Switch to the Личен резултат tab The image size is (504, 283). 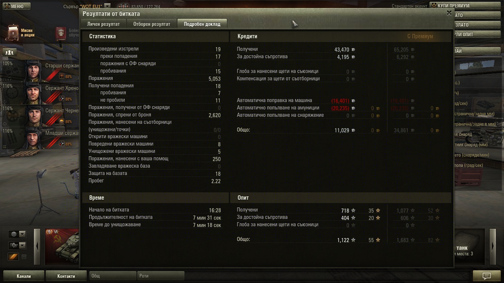coord(103,24)
